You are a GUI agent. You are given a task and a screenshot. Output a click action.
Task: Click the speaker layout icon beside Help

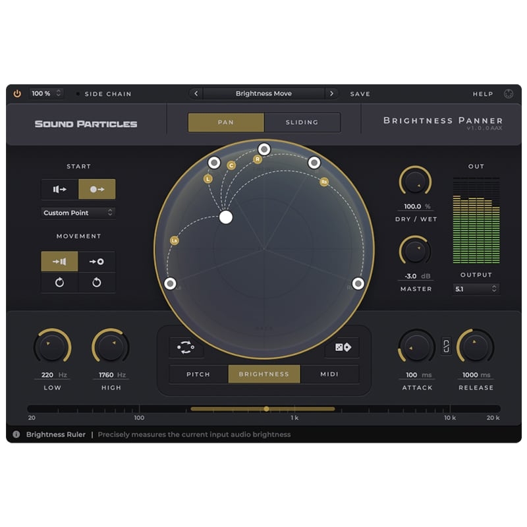click(508, 94)
